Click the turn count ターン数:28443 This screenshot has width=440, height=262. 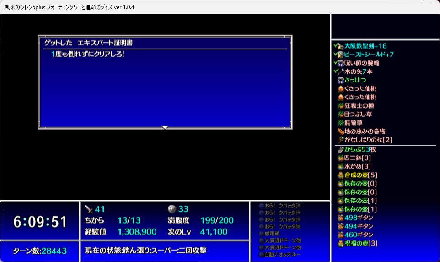(40, 251)
